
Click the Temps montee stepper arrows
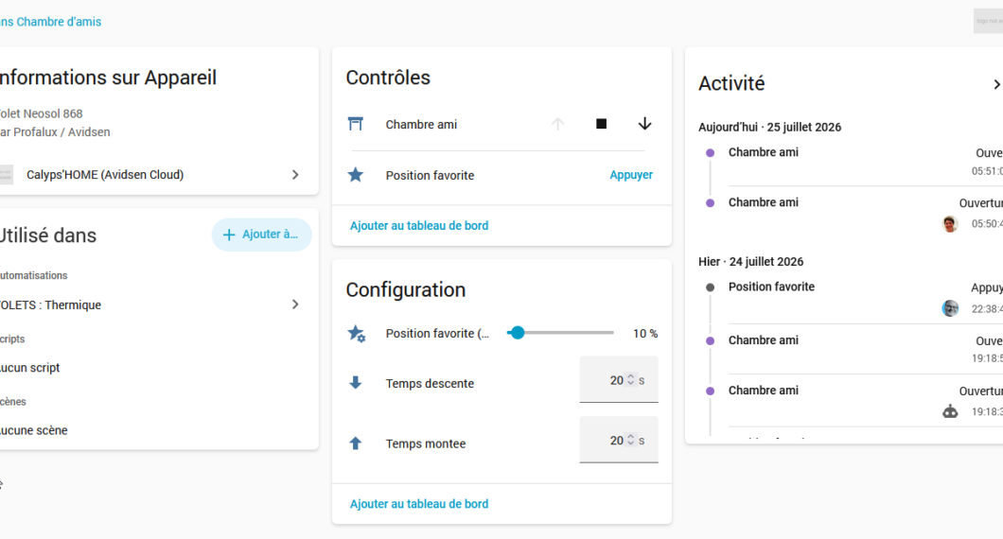point(631,440)
